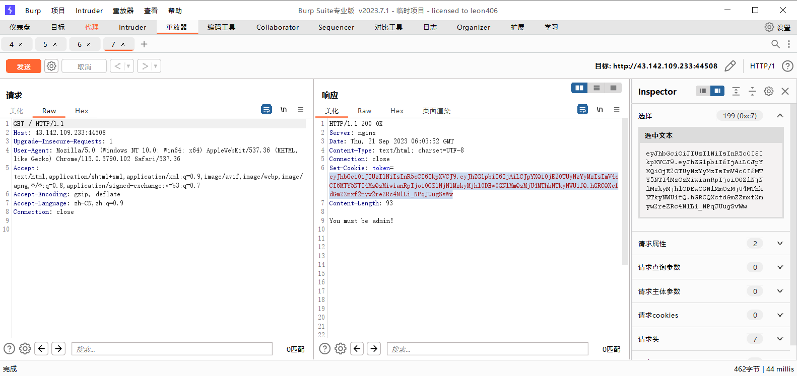This screenshot has height=376, width=797.
Task: Expand the 请求属性 section
Action: (780, 244)
